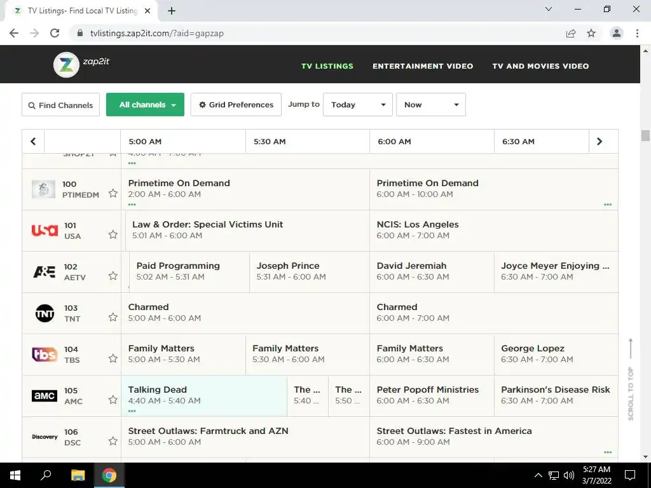The width and height of the screenshot is (651, 488).
Task: Open Windows Start menu
Action: pyautogui.click(x=15, y=475)
